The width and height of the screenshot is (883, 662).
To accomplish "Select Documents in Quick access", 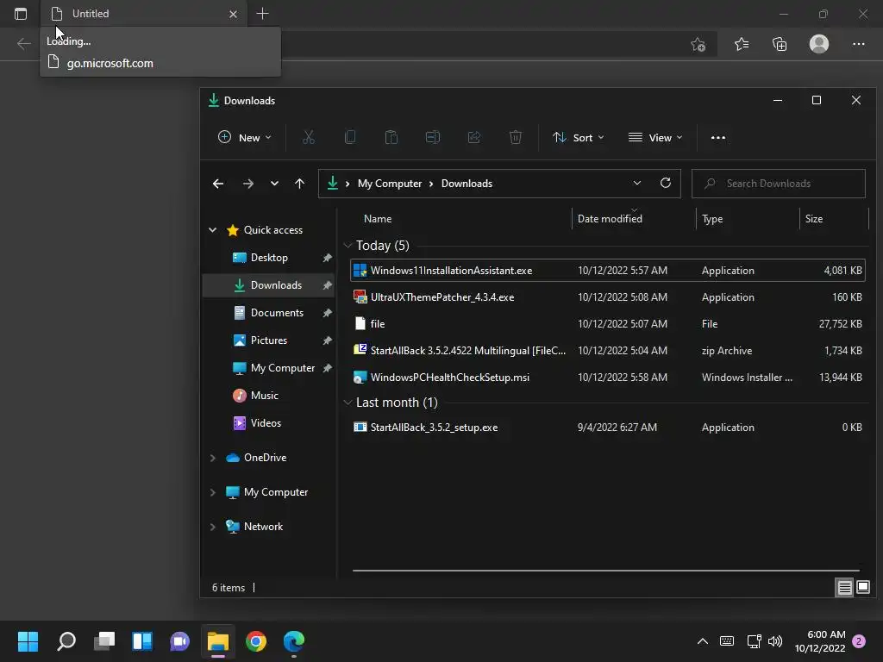I will point(269,312).
